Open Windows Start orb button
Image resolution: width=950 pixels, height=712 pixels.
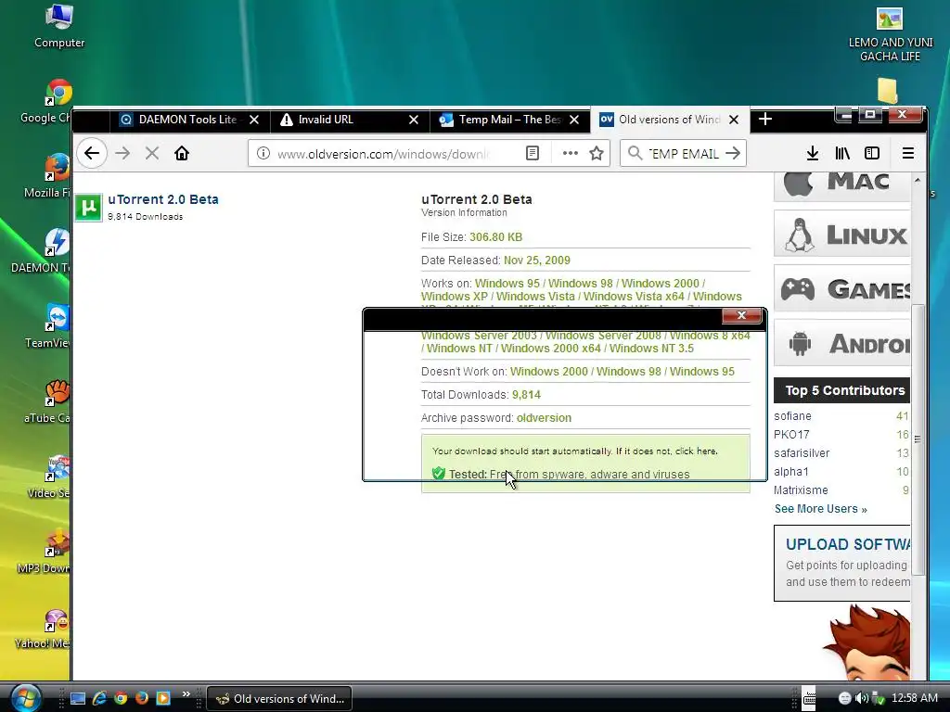point(25,697)
